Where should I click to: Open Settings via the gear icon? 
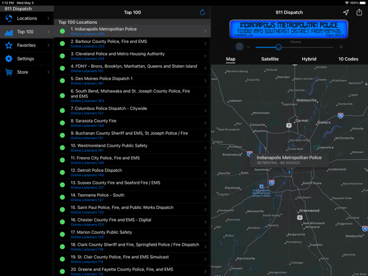tap(9, 59)
